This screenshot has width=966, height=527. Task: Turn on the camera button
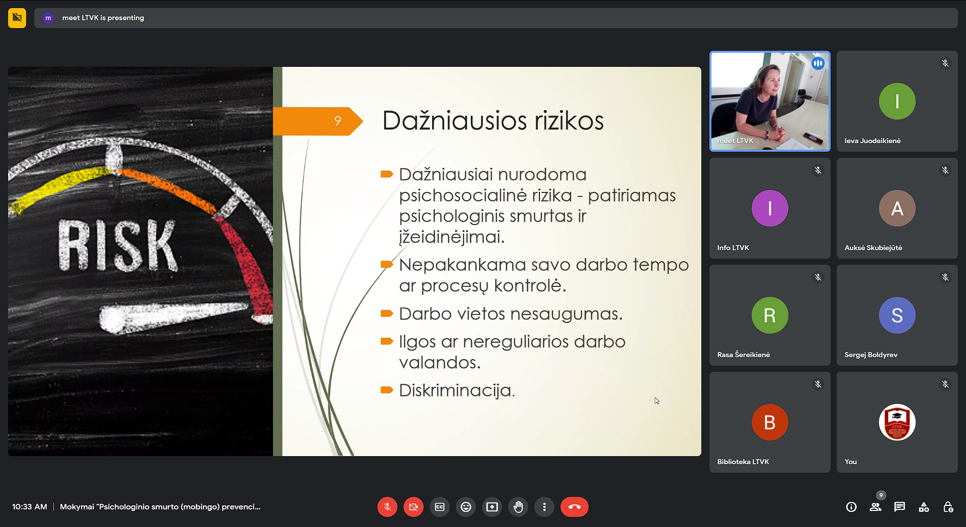pyautogui.click(x=414, y=507)
